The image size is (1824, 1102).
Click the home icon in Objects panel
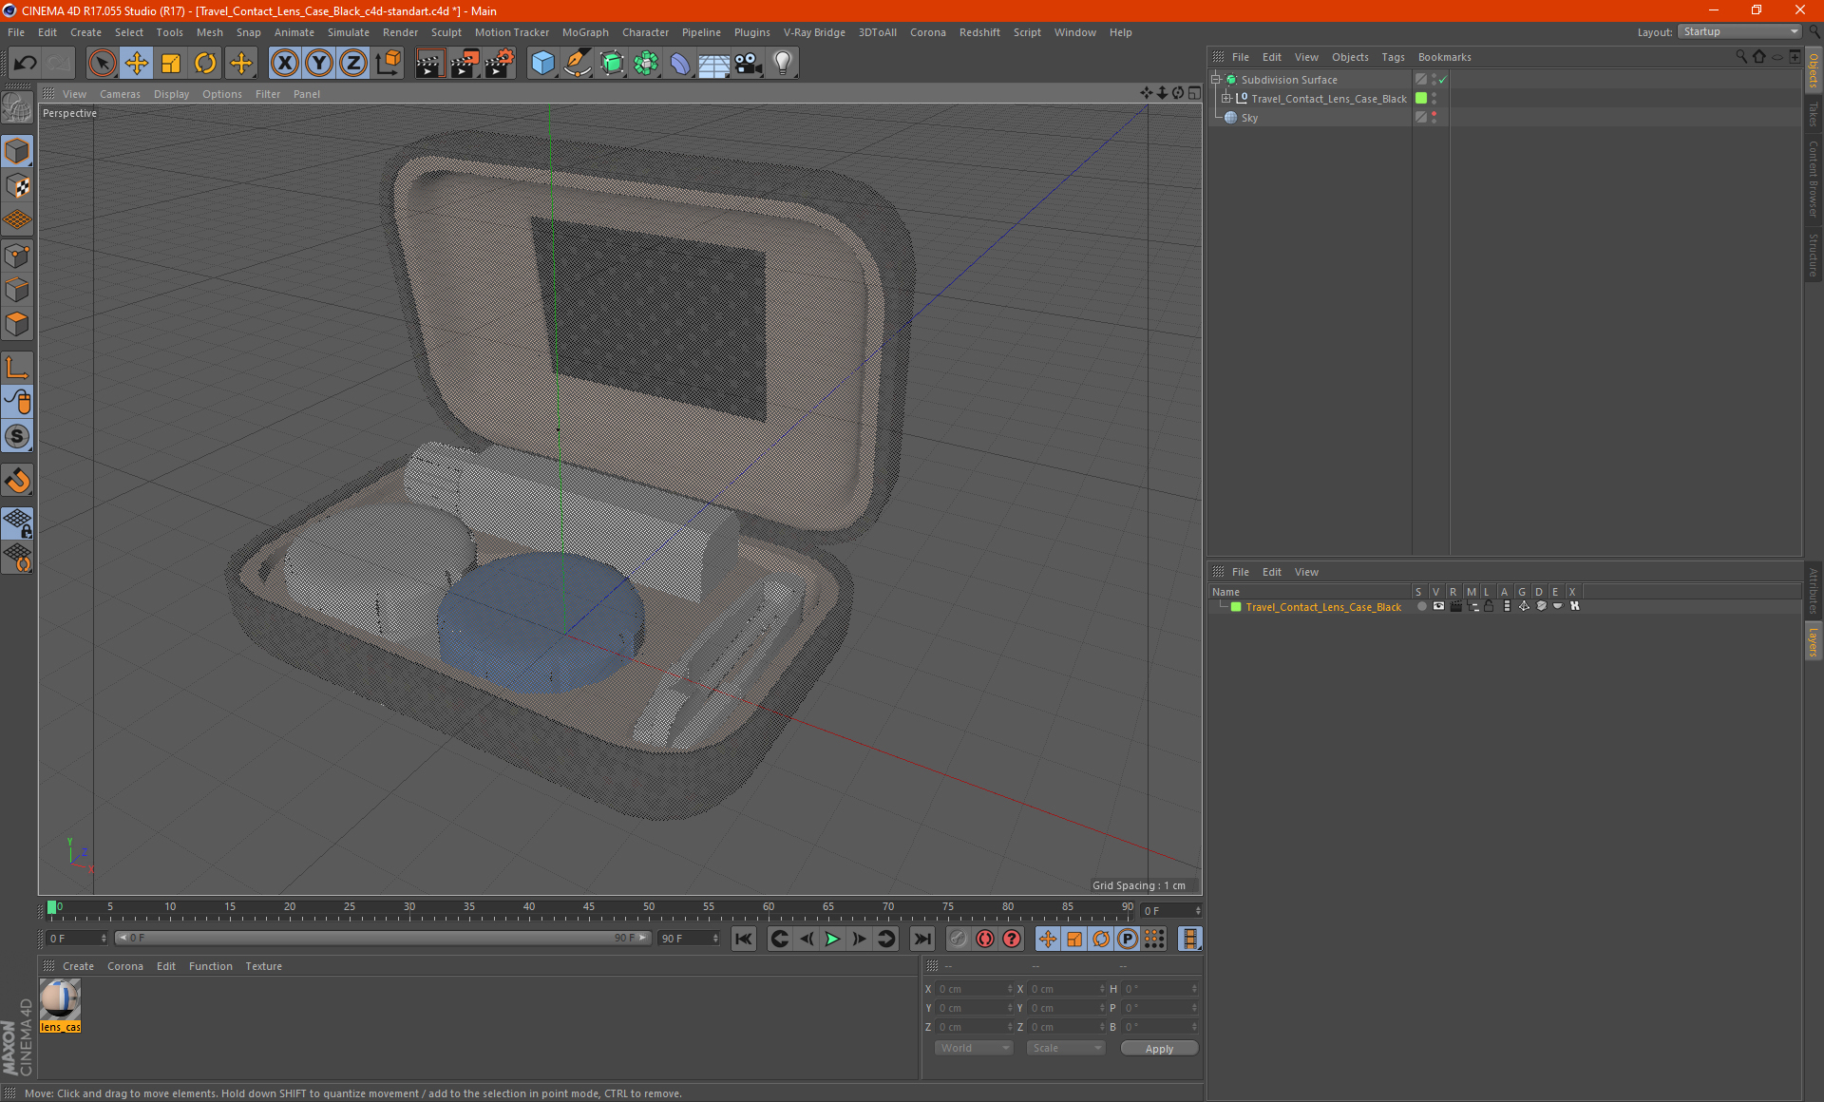(x=1758, y=57)
